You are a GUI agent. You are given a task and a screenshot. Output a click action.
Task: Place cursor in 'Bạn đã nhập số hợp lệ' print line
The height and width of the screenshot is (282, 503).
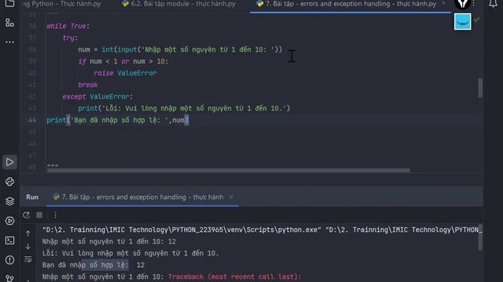point(117,120)
